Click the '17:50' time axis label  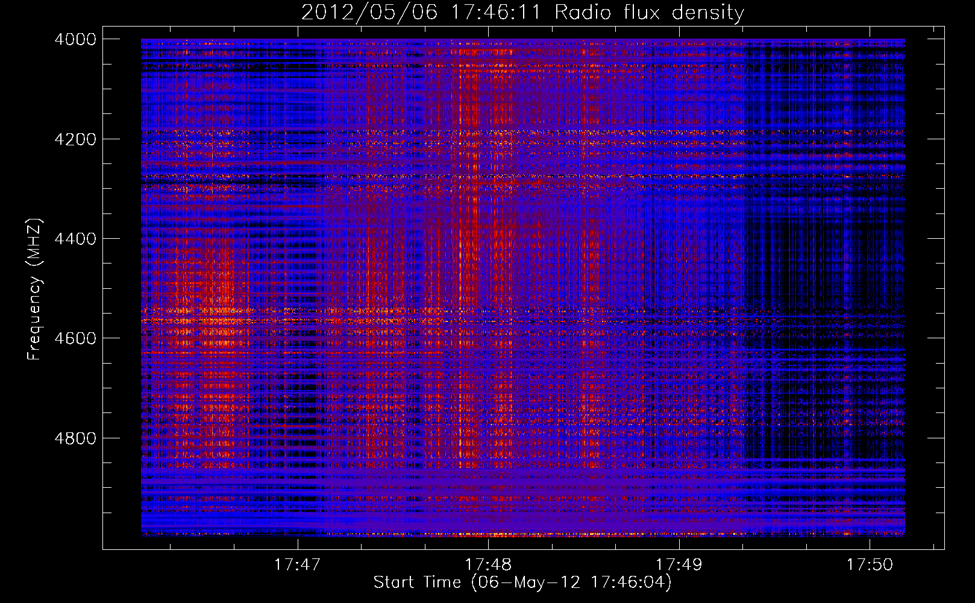(870, 564)
